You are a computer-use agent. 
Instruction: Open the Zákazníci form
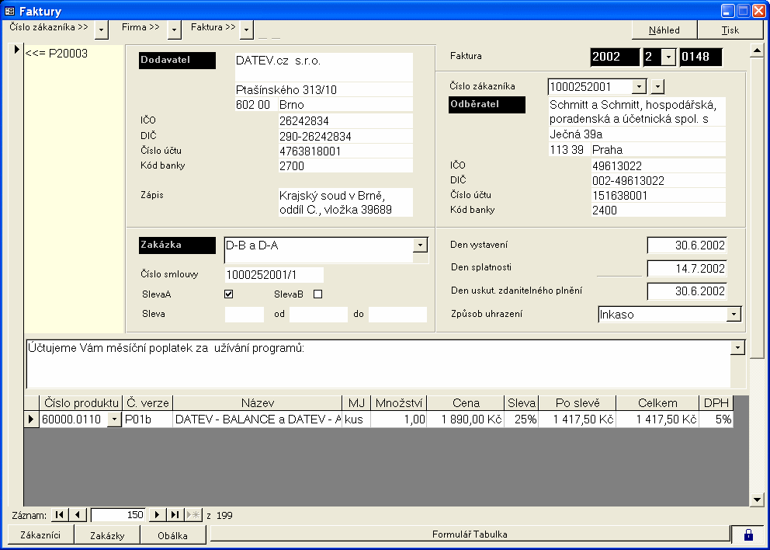[x=40, y=534]
